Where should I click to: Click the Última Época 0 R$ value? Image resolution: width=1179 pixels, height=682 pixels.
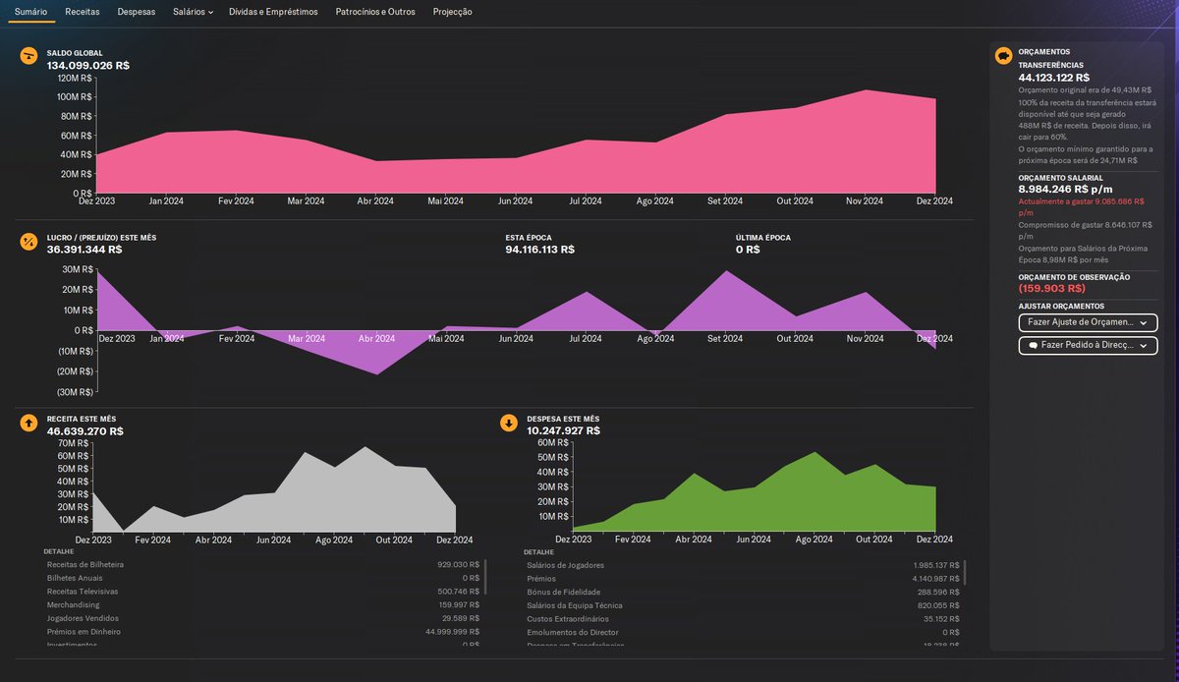[749, 250]
